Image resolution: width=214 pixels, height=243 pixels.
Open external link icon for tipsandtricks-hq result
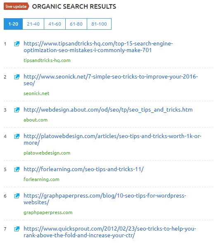pos(17,44)
